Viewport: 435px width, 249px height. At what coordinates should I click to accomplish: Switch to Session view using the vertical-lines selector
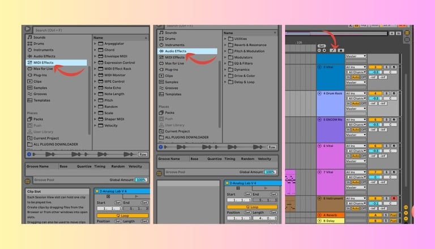pos(407,40)
